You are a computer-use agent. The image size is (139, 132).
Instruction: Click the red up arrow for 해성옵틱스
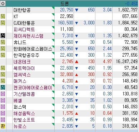tap(76, 113)
